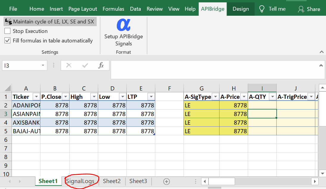The width and height of the screenshot is (326, 189).
Task: Expand the formula bar chevron
Action: 321,66
